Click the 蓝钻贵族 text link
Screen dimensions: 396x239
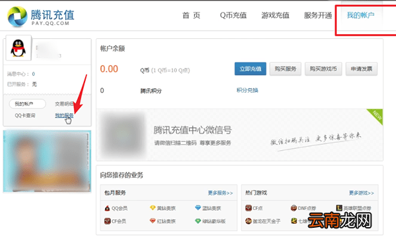click(212, 208)
